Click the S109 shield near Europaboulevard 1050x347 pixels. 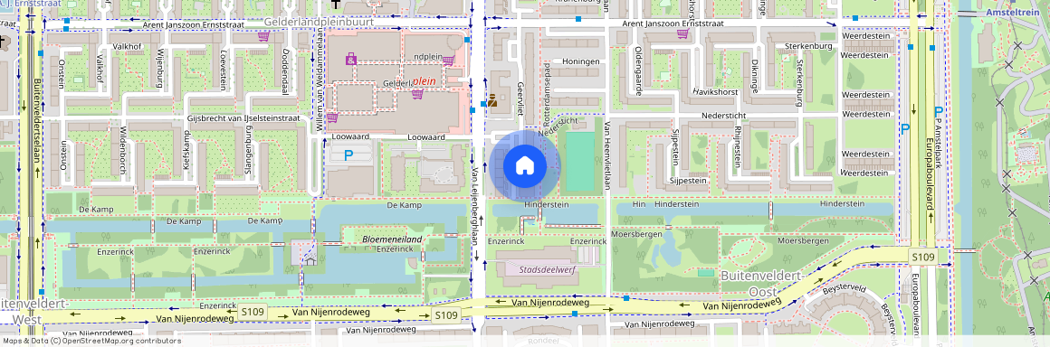coord(922,258)
